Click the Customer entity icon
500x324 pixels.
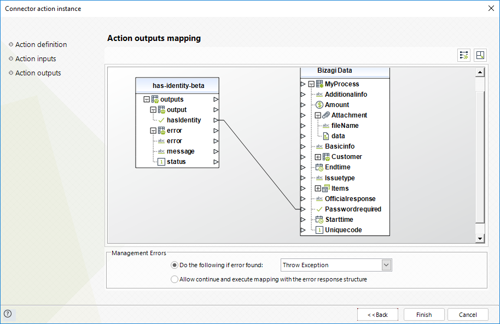click(x=326, y=157)
